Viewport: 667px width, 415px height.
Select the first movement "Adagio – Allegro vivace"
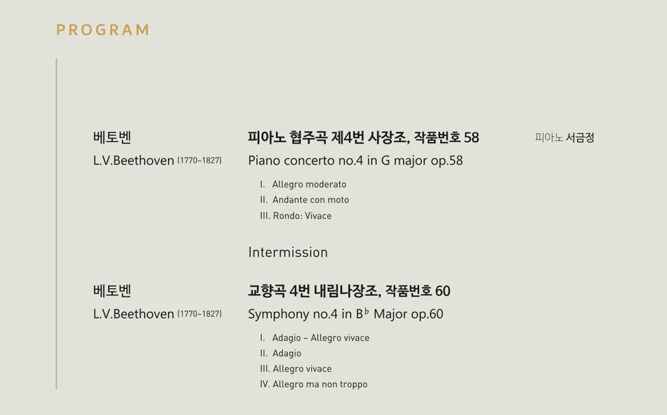point(320,338)
